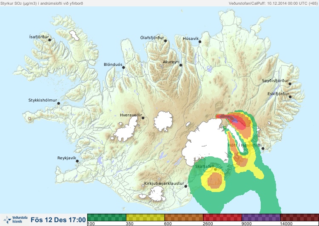
Task: Click the yellow 350 legend swatch
Action: click(x=145, y=218)
